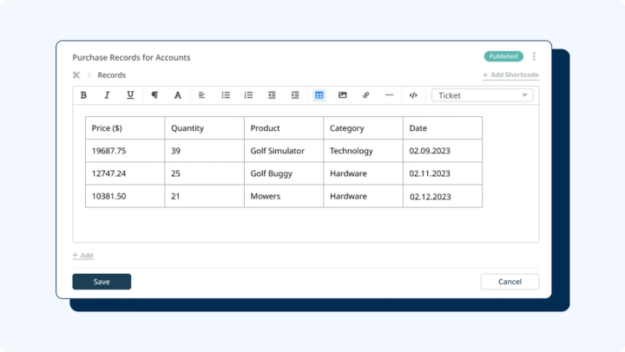Click the highlighted table icon
Viewport: 625px width, 352px height.
click(x=319, y=95)
